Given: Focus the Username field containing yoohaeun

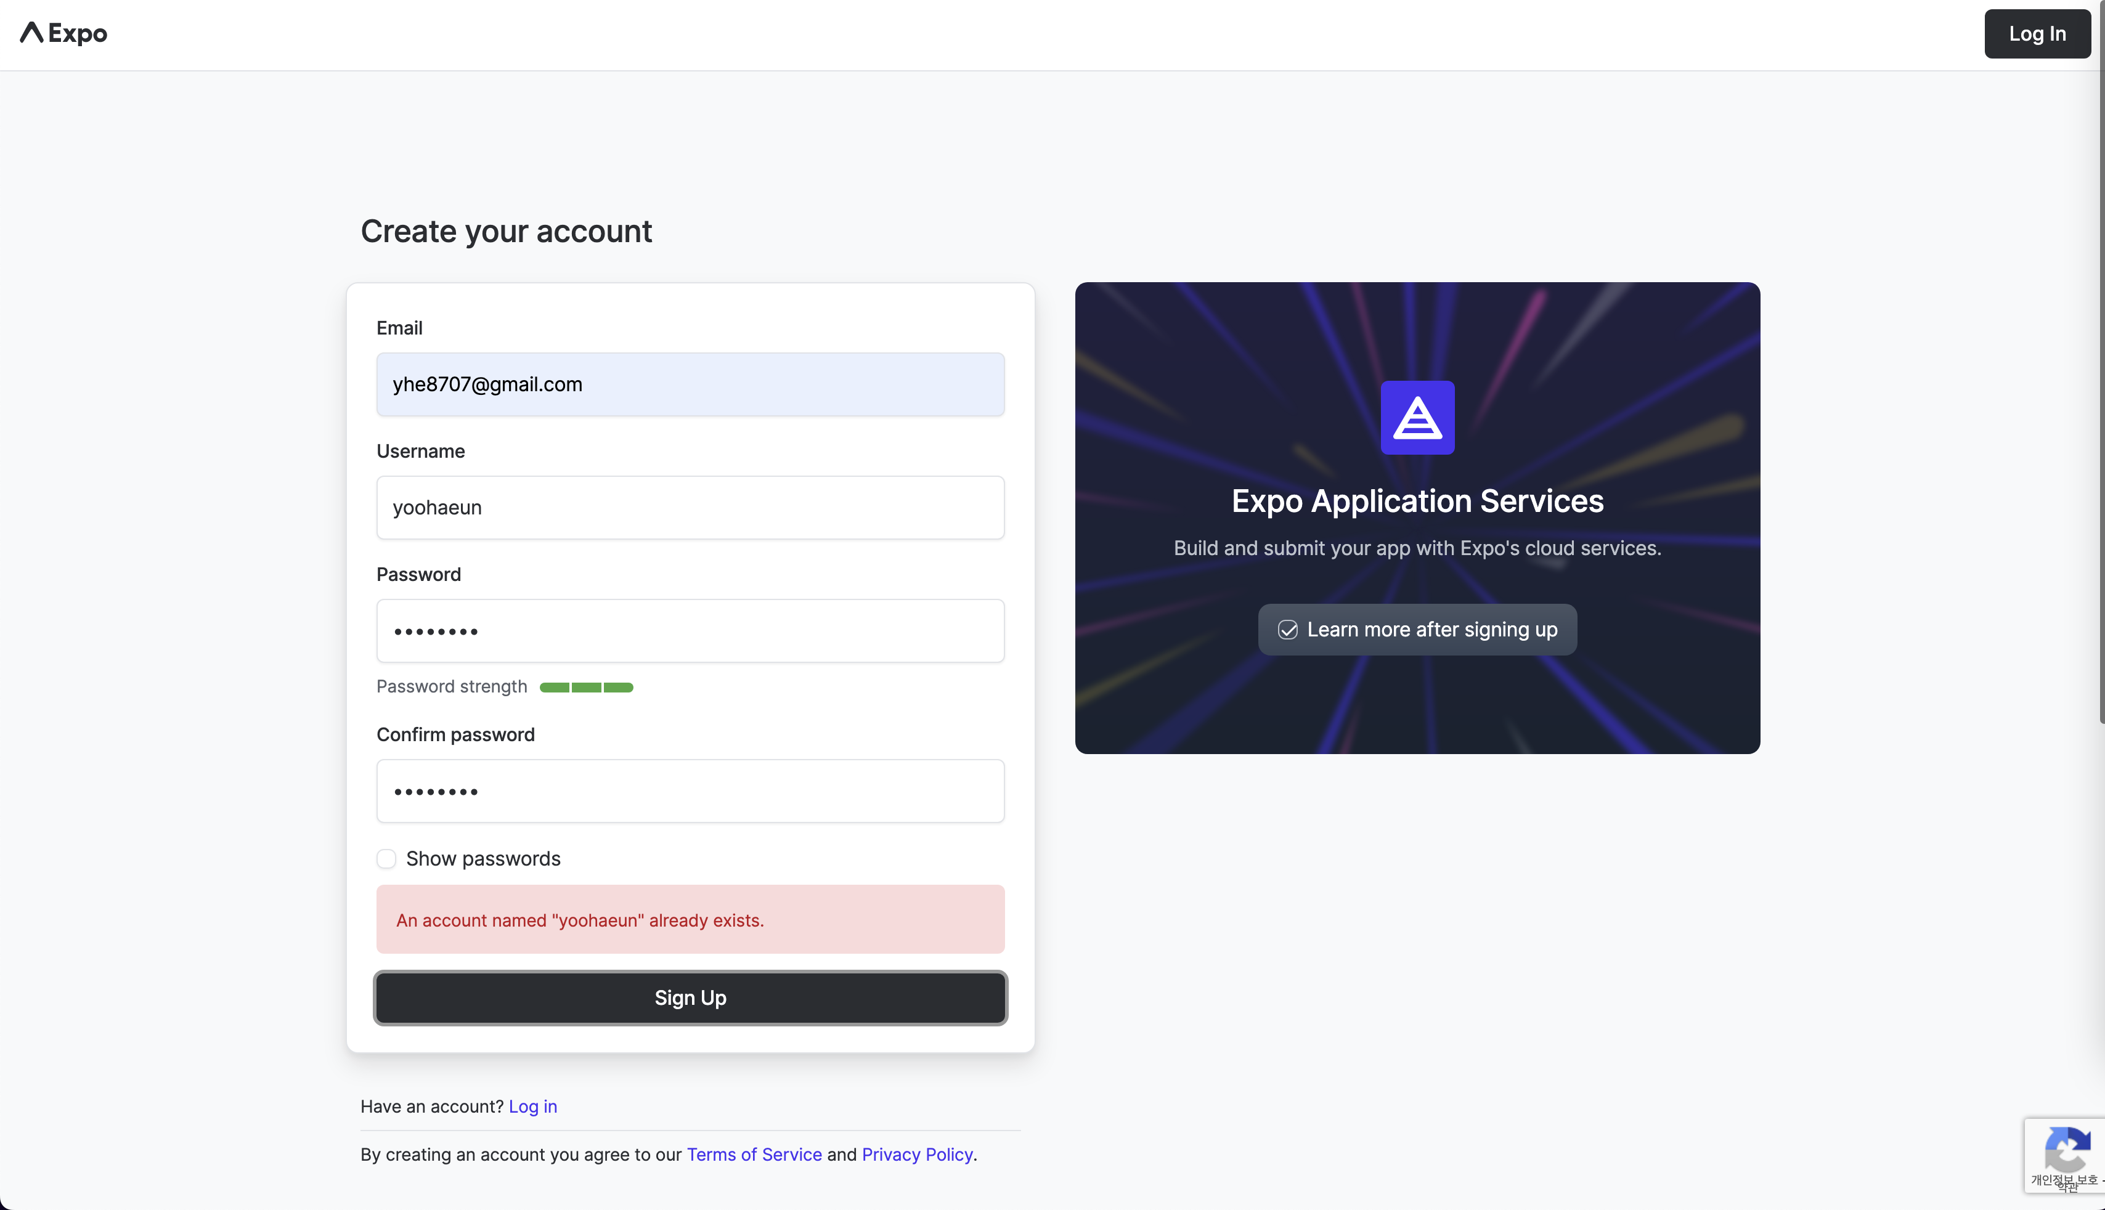Looking at the screenshot, I should [690, 508].
